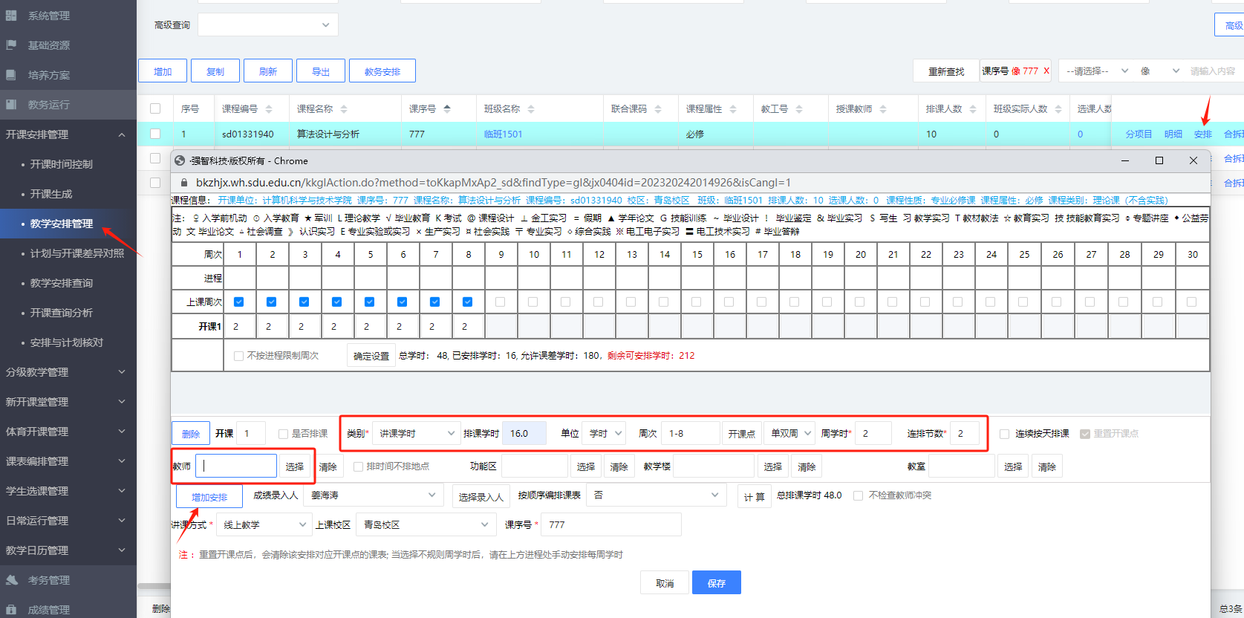Viewport: 1244px width, 618px height.
Task: Tick the 不检查教师冲突 checkbox
Action: point(858,495)
